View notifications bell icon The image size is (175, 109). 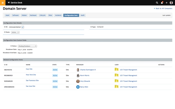[x=162, y=3]
